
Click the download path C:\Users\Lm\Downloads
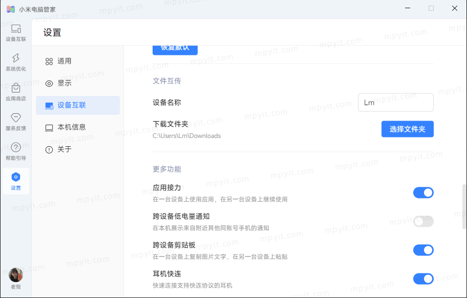tap(187, 136)
